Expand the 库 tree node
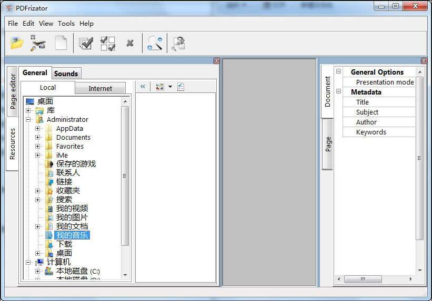432x301 pixels. (28, 111)
